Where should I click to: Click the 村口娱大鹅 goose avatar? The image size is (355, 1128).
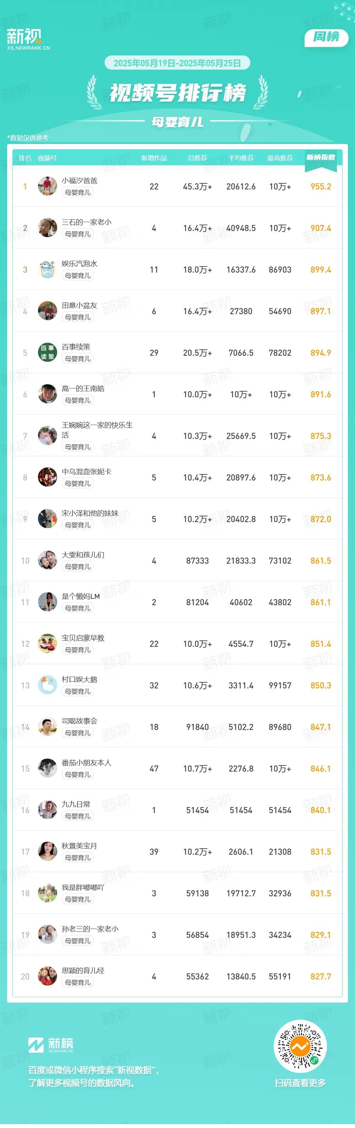[x=47, y=685]
